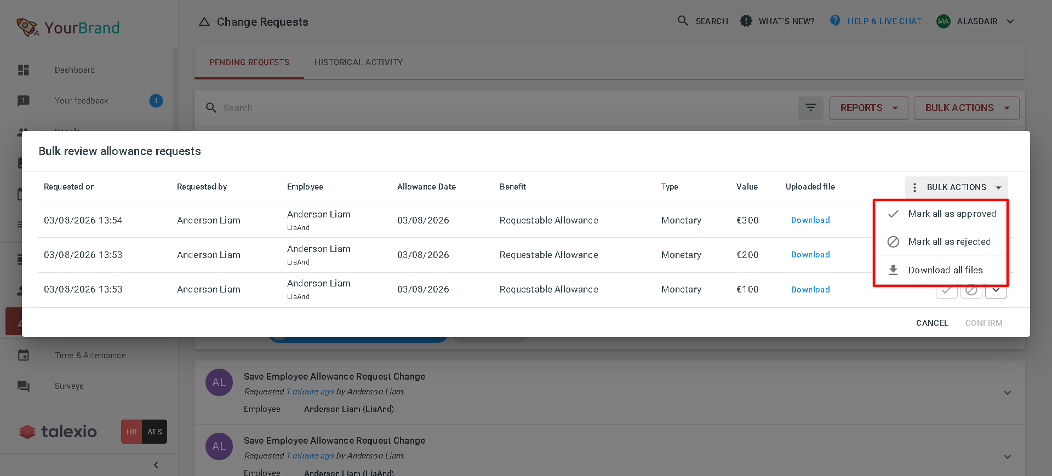
Task: Open Surveys in the sidebar
Action: tap(69, 386)
